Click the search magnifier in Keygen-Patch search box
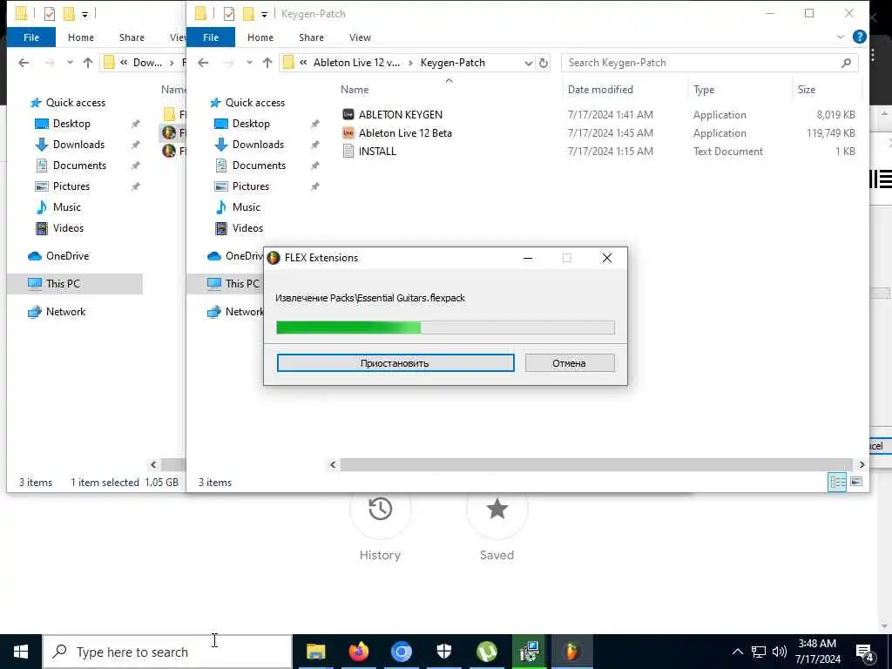The width and height of the screenshot is (892, 669). [846, 63]
